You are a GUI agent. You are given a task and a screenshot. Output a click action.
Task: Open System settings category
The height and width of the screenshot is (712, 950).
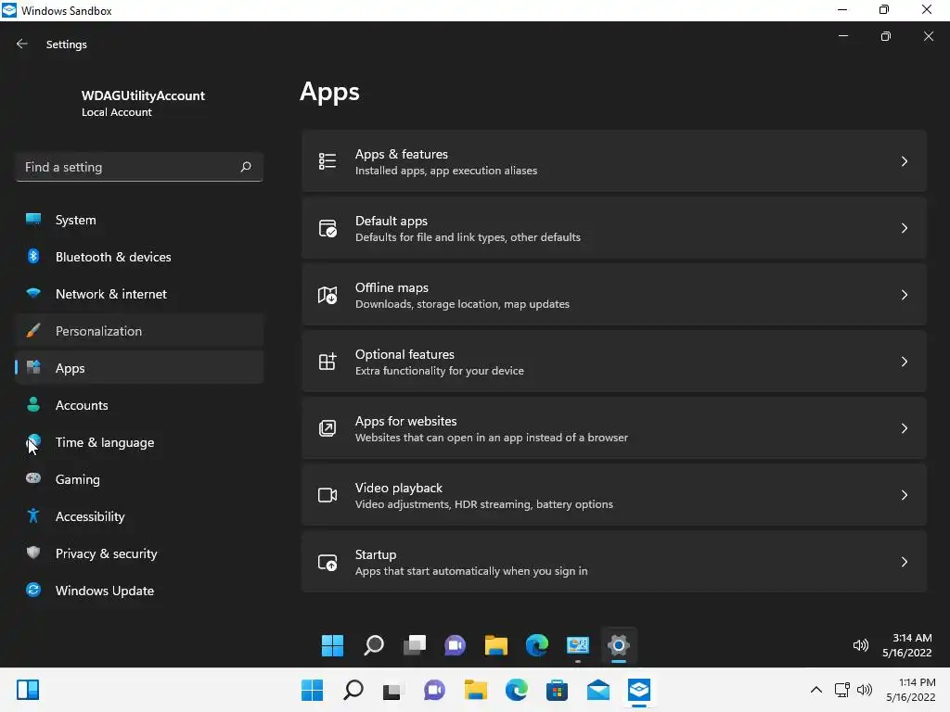point(139,220)
